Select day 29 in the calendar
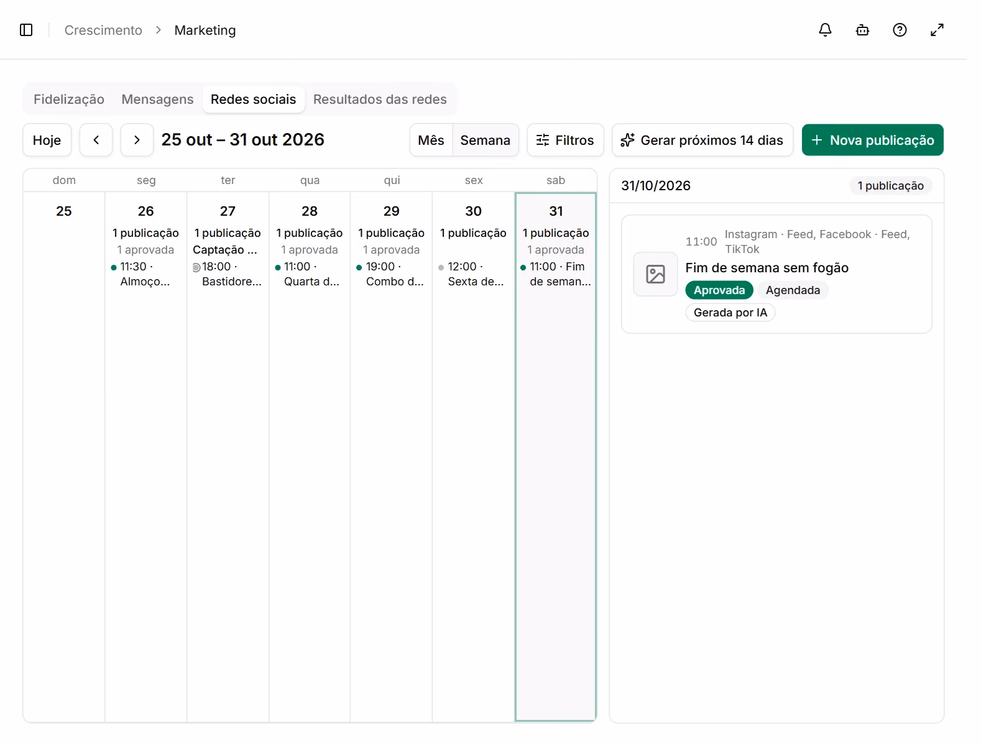Screen dimensions: 981x746 click(x=392, y=456)
